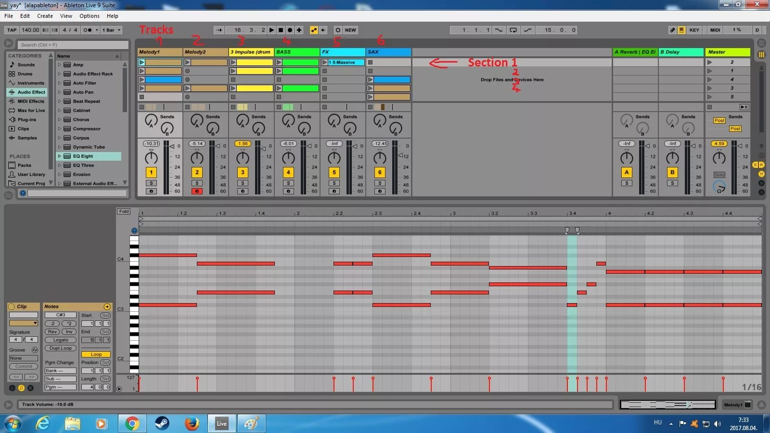Click the Dupl.Loop button

click(61, 348)
